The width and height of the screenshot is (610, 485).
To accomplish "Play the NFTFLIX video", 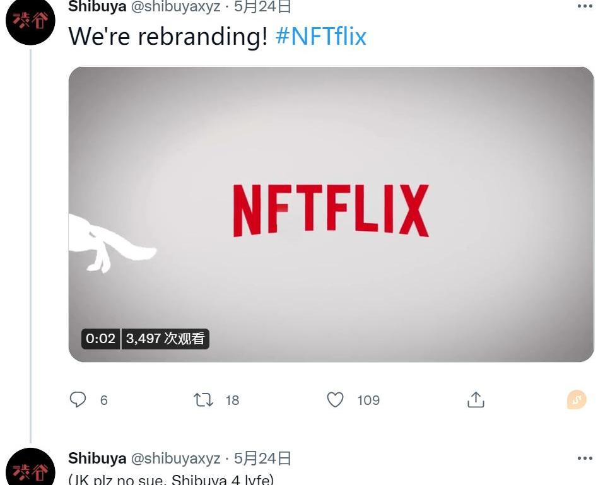I will click(331, 214).
